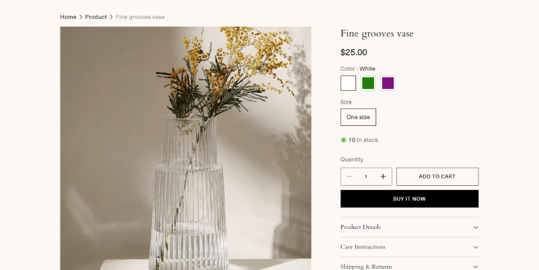Click the plus quantity icon
This screenshot has width=539, height=270.
383,176
